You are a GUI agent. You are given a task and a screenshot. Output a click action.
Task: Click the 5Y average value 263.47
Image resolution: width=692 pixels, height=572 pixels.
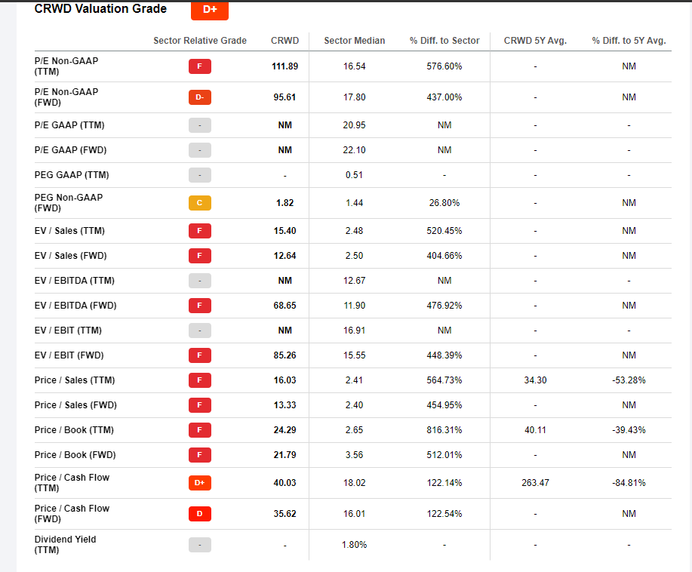coord(535,483)
